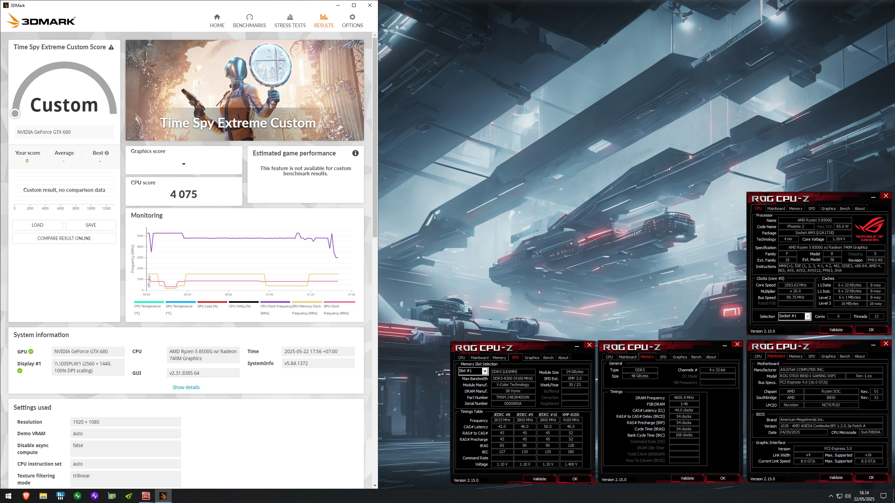
Task: Click green check icon under Display #1
Action: pos(20,371)
